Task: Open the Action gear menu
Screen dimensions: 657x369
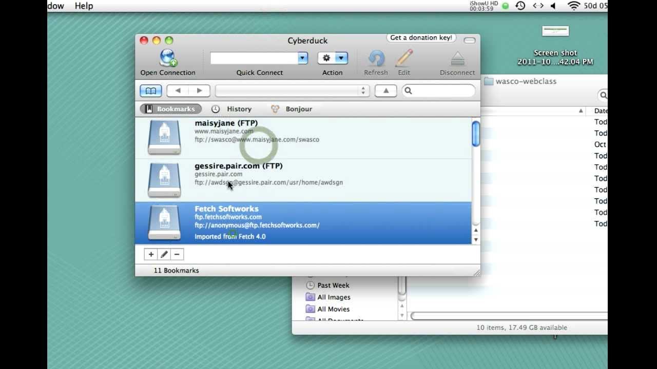Action: click(332, 58)
